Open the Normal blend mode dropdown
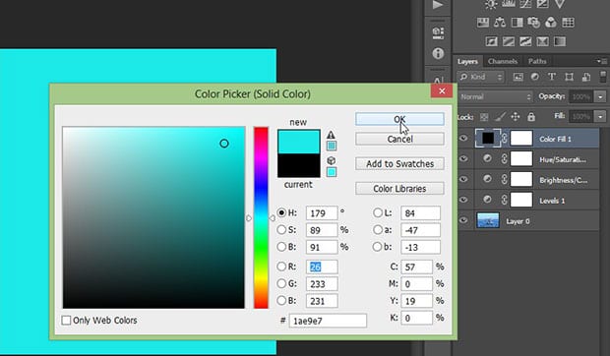Screen dimensions: 610x356 pyautogui.click(x=495, y=96)
